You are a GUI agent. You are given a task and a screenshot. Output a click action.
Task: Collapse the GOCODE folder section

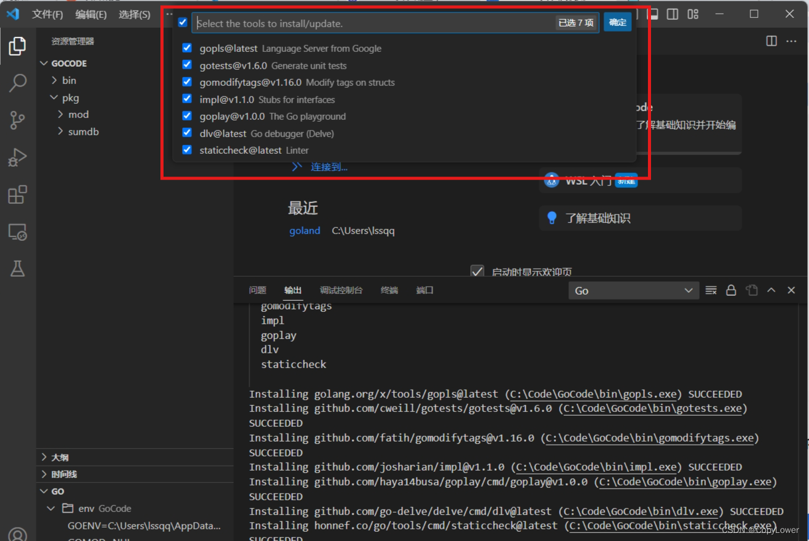44,63
